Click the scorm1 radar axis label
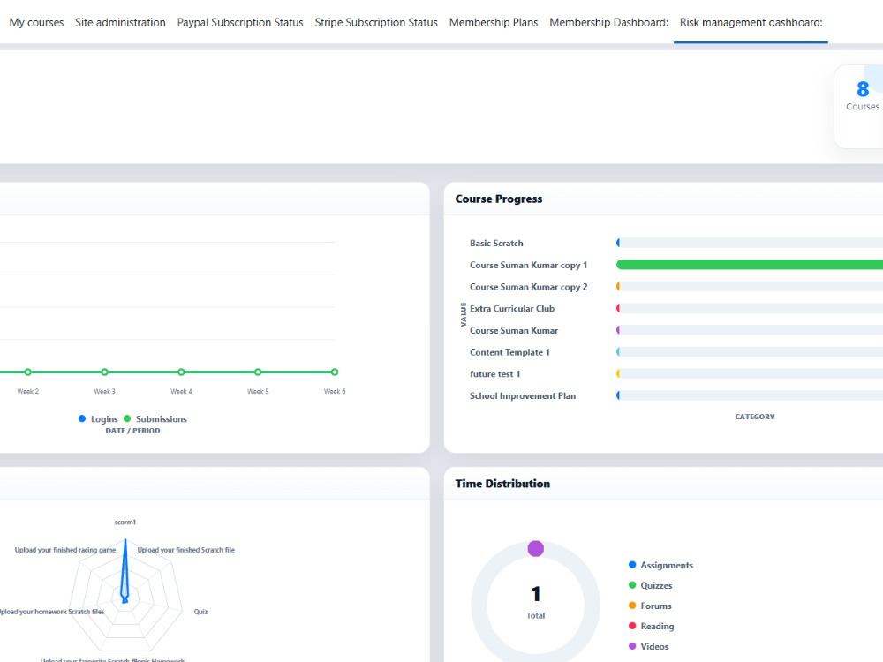Image resolution: width=883 pixels, height=662 pixels. click(125, 523)
